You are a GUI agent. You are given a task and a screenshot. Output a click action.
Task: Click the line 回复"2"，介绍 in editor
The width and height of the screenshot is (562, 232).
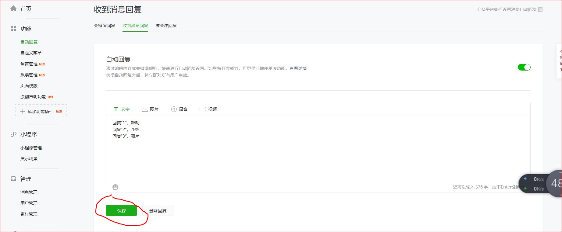(126, 130)
